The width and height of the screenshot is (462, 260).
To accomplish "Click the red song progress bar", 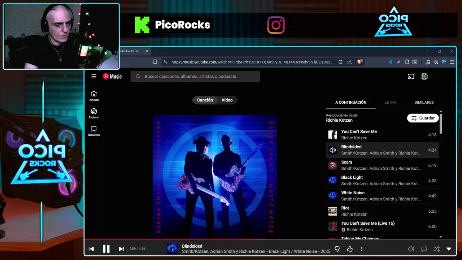I will pos(175,239).
